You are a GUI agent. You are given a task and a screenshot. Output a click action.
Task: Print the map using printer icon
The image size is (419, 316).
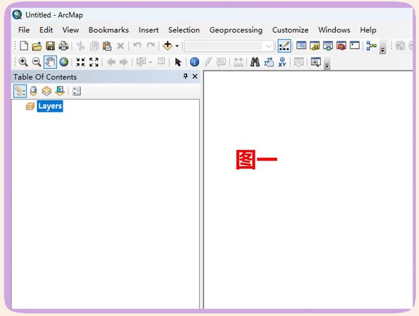(63, 46)
